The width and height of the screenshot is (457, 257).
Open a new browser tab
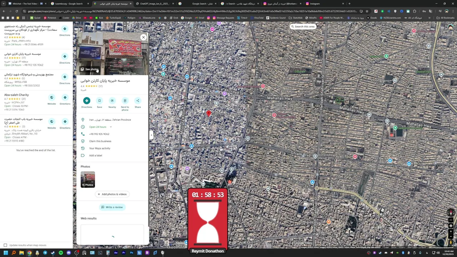point(349,4)
